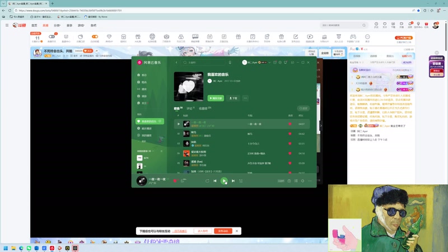The width and height of the screenshot is (448, 252).
Task: Toggle loop mode icon in music player bar
Action: point(207,181)
